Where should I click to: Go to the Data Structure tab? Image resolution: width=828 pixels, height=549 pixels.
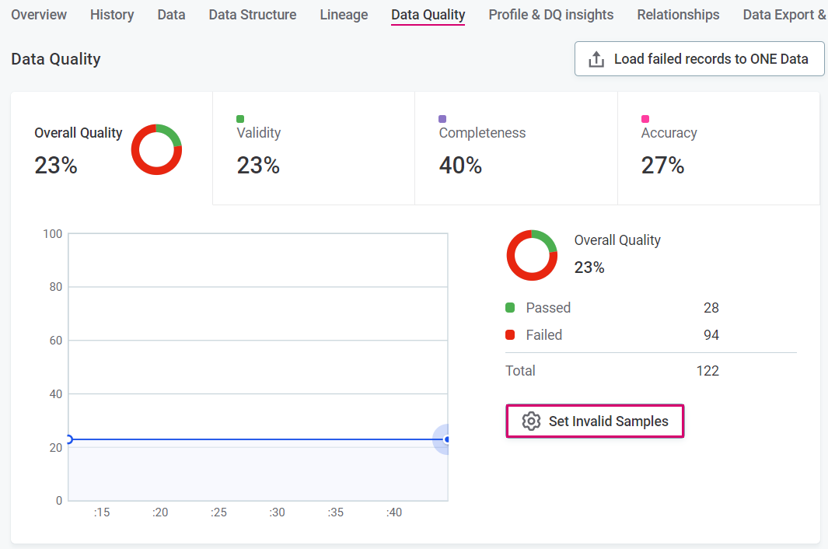tap(253, 15)
